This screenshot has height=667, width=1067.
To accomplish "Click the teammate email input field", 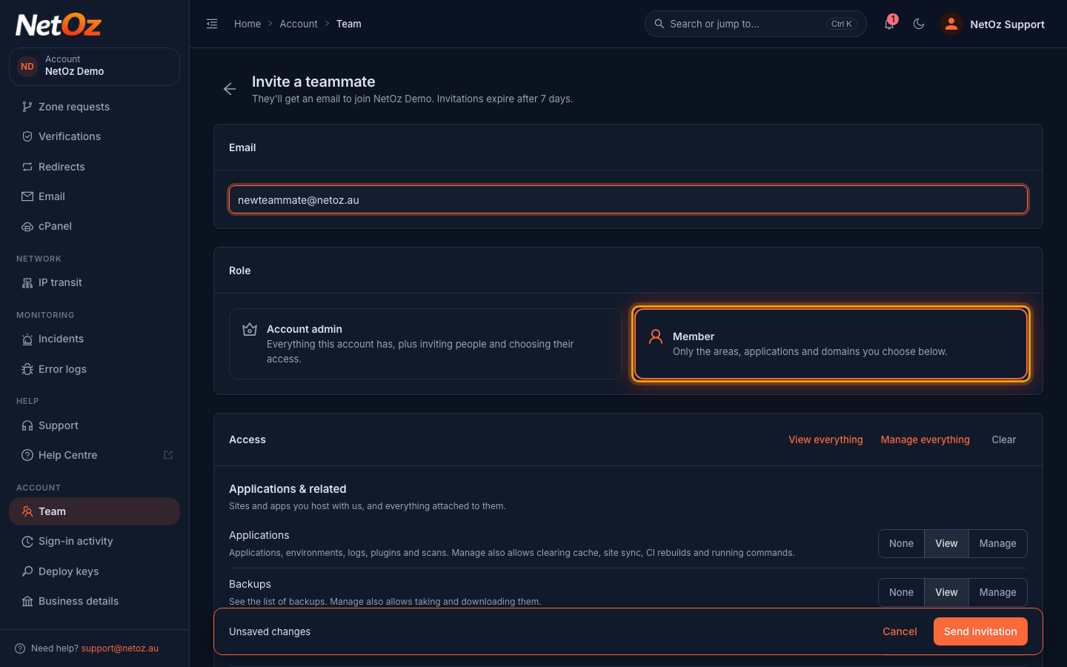I will click(628, 199).
